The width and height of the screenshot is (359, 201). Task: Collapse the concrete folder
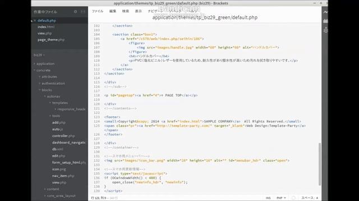(x=43, y=70)
